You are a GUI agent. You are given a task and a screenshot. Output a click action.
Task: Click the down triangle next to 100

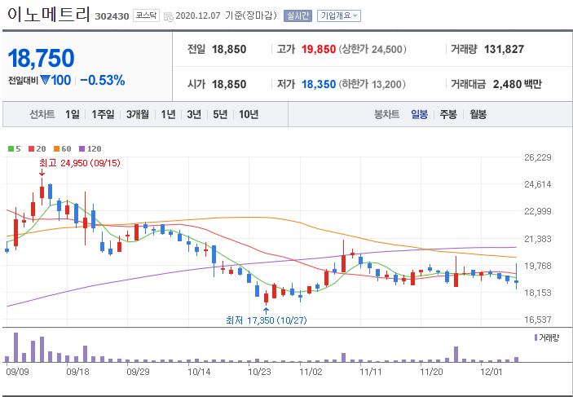[x=45, y=80]
